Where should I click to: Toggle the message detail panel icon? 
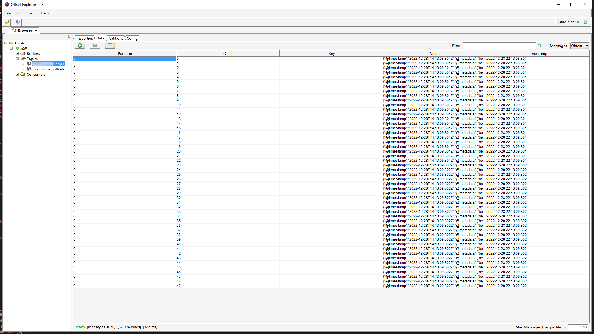click(x=110, y=46)
